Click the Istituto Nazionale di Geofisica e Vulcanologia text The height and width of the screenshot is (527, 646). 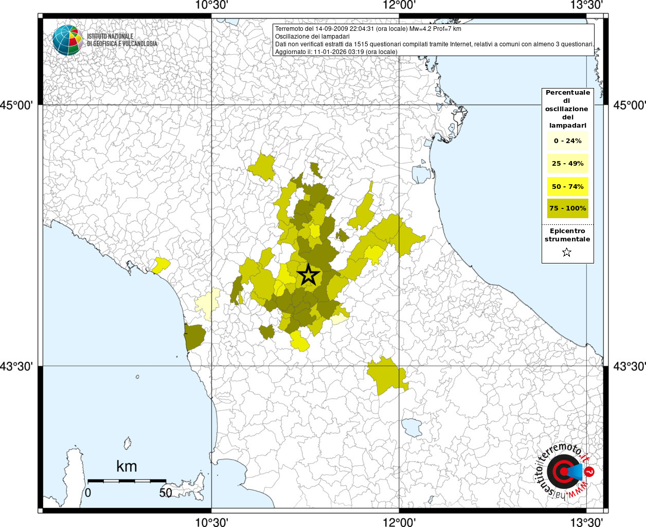coord(122,40)
